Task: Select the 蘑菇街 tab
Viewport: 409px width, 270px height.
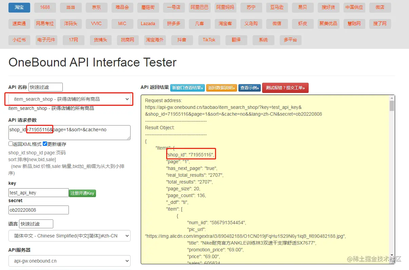Action: tap(148, 7)
